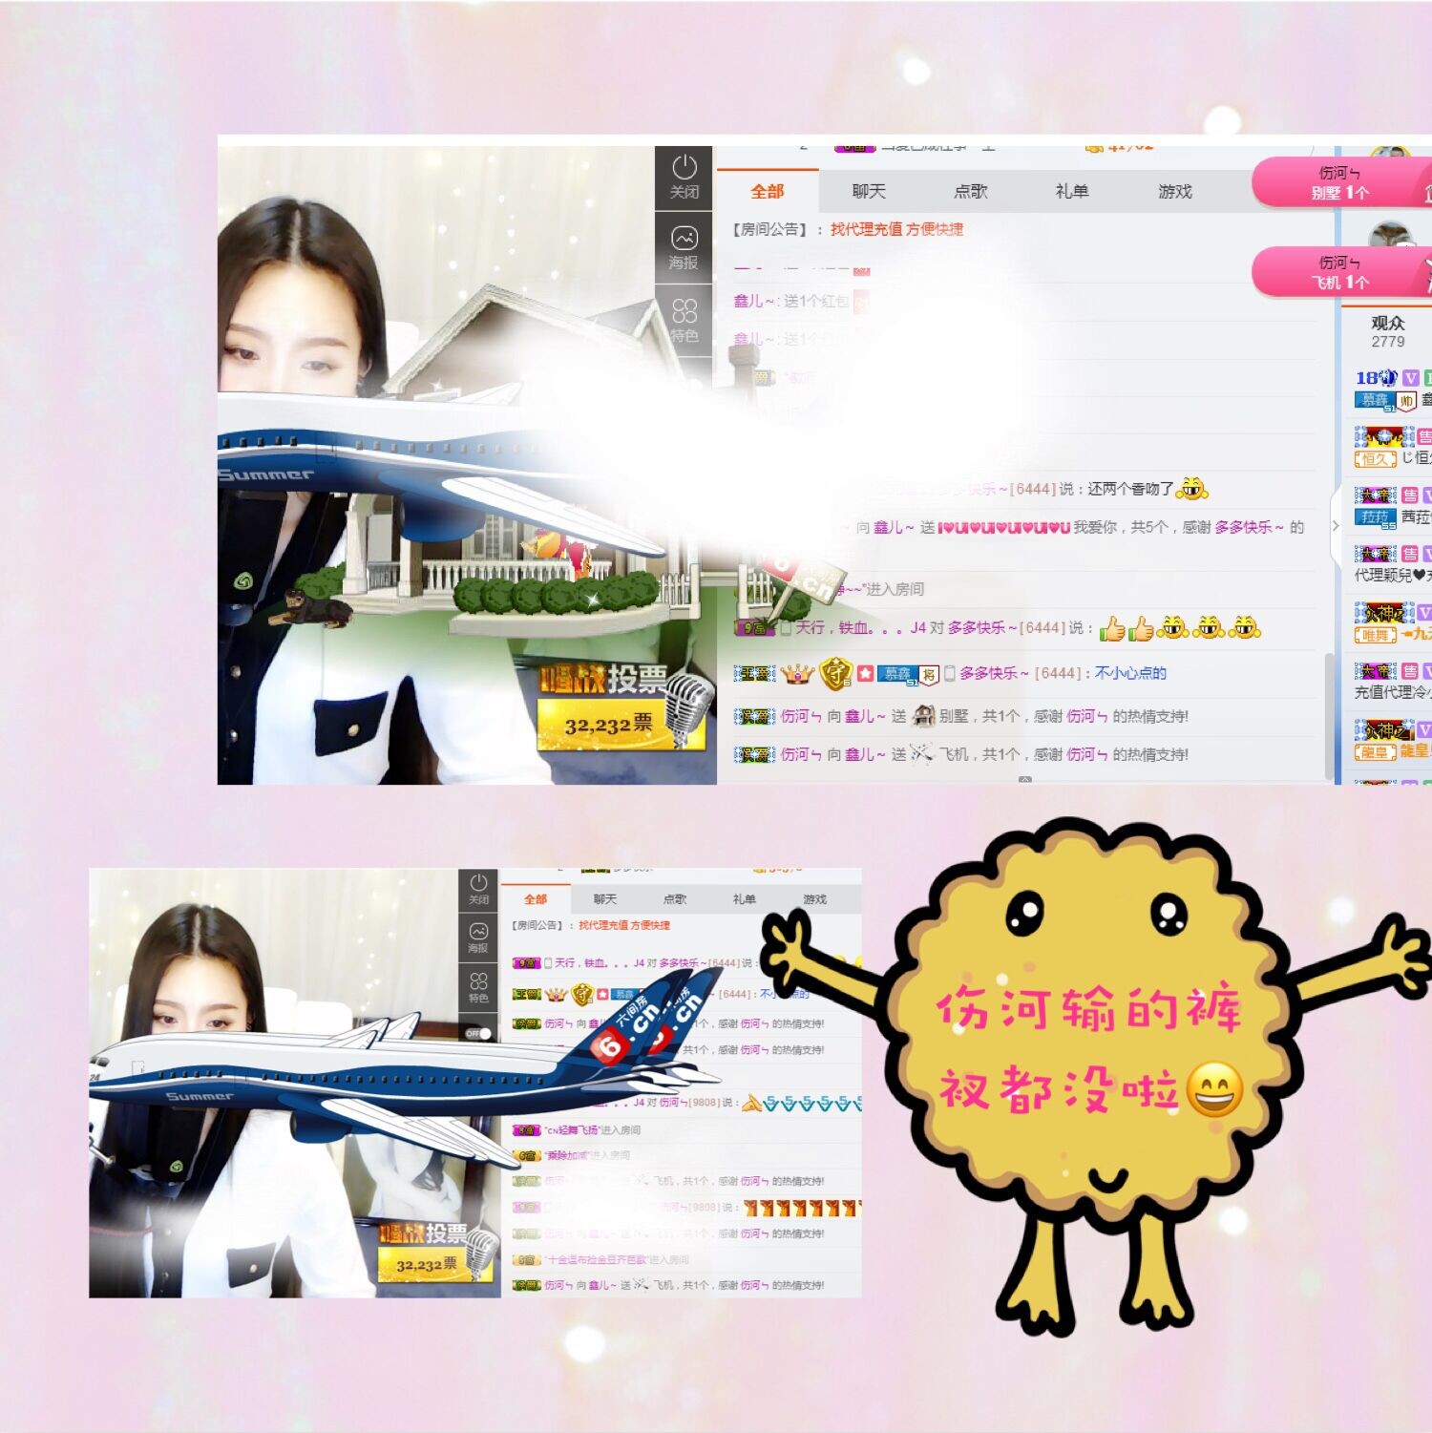Click the red star badge in upper chat

pos(865,673)
